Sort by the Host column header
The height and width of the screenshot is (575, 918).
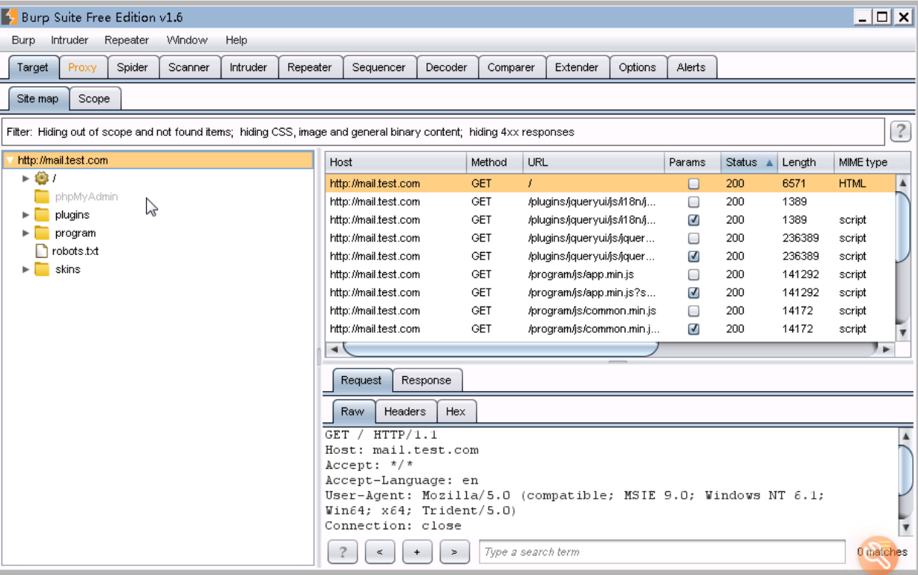(x=396, y=162)
